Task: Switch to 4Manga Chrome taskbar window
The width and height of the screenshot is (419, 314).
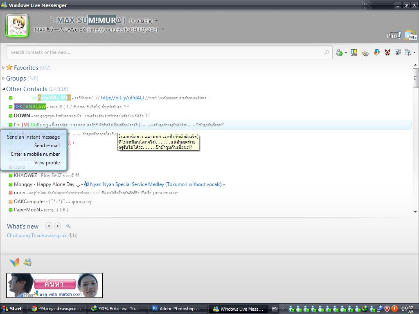Action: tap(56, 309)
